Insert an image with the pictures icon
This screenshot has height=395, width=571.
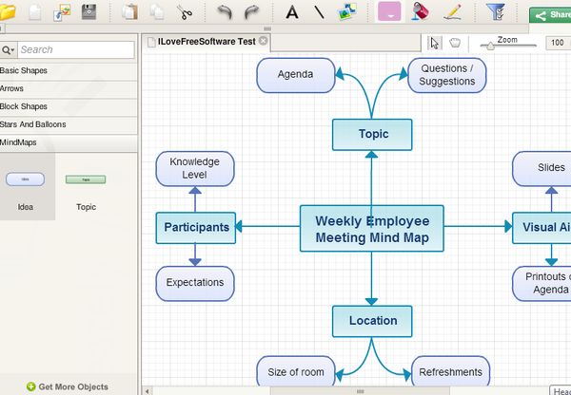coord(347,11)
